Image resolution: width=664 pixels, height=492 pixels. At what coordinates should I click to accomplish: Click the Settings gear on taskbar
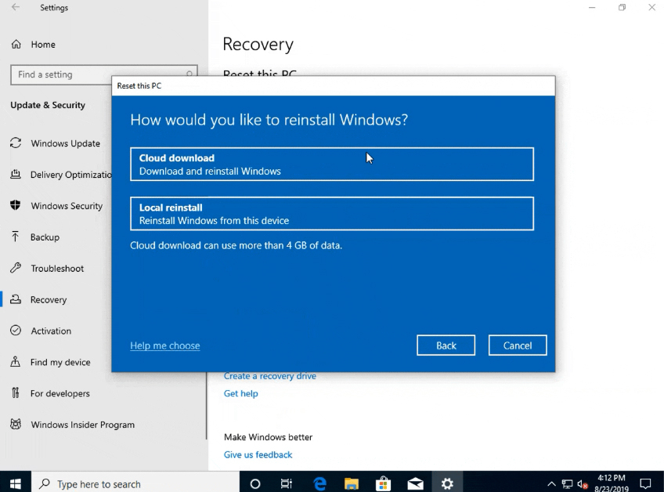(447, 483)
